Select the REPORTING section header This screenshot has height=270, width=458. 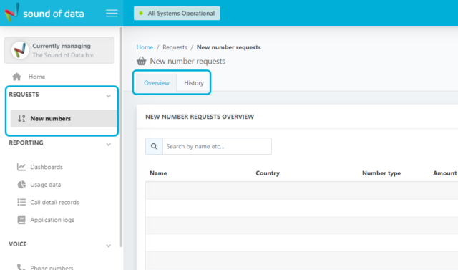[x=26, y=143]
